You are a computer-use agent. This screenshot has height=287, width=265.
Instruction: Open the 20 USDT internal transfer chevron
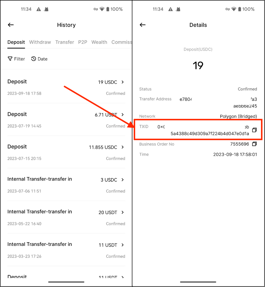click(x=122, y=212)
